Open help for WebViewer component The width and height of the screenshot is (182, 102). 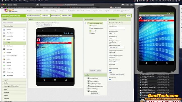pyautogui.click(x=24, y=75)
